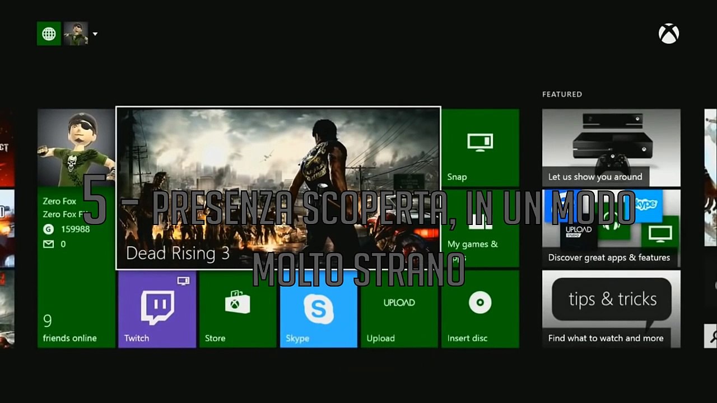Open the Zero Fox avatar tile
717x403 pixels.
(x=76, y=148)
